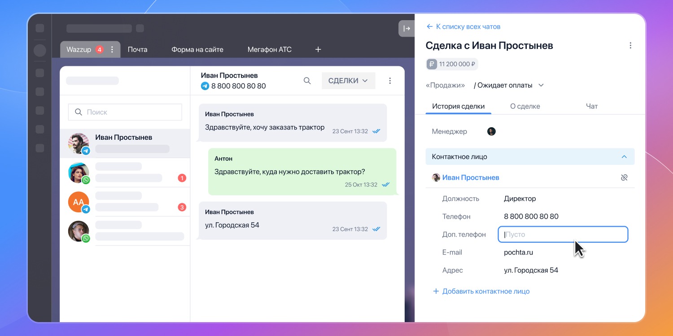The width and height of the screenshot is (673, 336).
Task: Click the collapse panel arrow icon
Action: click(x=406, y=29)
